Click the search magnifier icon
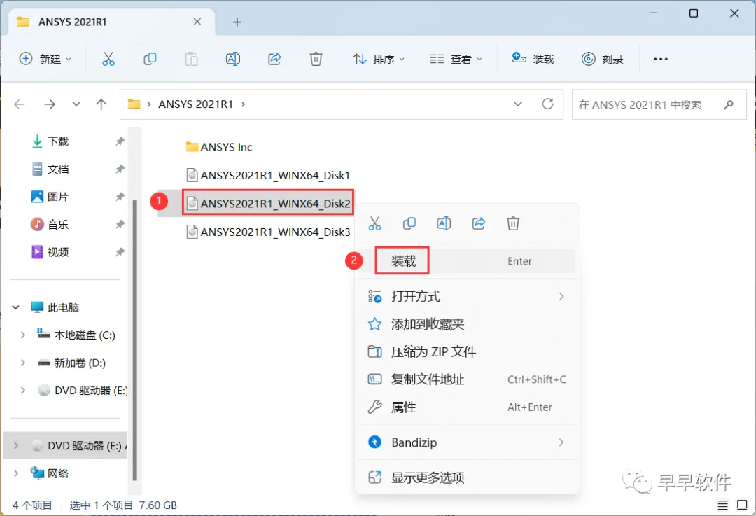 click(729, 104)
